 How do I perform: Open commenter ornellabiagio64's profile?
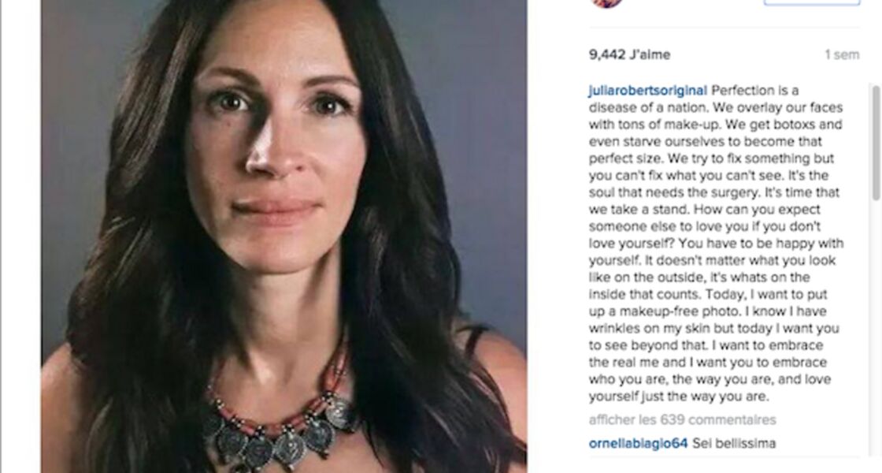click(638, 444)
